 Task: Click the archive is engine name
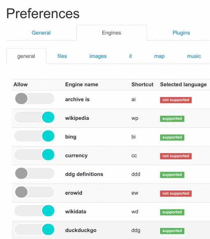pyautogui.click(x=77, y=99)
